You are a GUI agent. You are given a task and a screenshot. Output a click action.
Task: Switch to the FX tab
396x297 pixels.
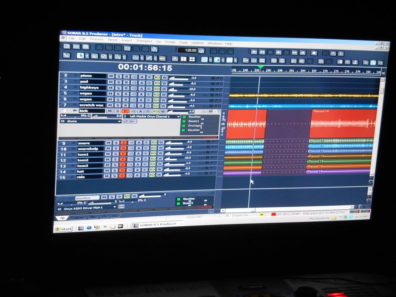tap(104, 216)
